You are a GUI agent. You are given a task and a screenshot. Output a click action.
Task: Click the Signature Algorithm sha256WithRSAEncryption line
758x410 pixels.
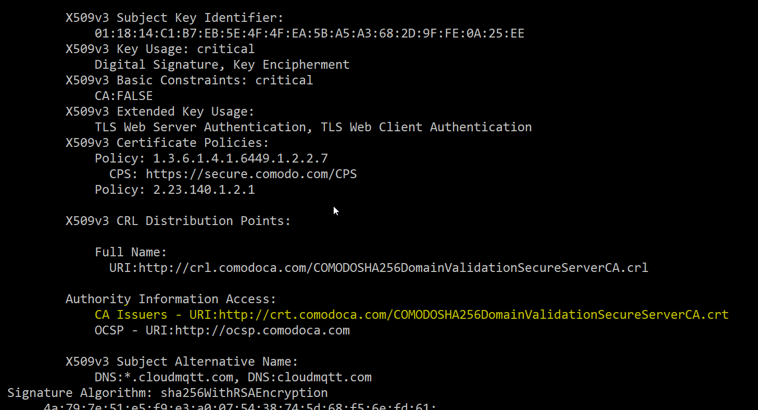pos(167,393)
